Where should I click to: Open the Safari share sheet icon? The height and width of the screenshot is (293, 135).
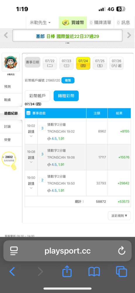pyautogui.click(x=67, y=272)
